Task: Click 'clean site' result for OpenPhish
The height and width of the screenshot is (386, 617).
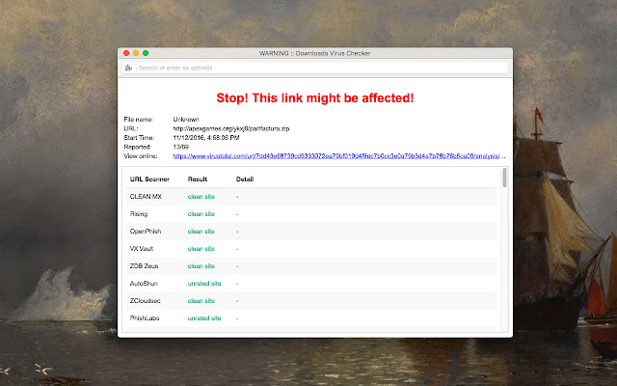Action: click(x=201, y=232)
